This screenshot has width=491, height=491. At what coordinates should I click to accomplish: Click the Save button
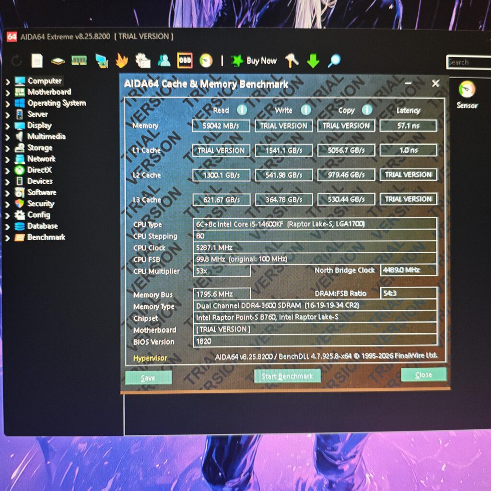(x=148, y=377)
